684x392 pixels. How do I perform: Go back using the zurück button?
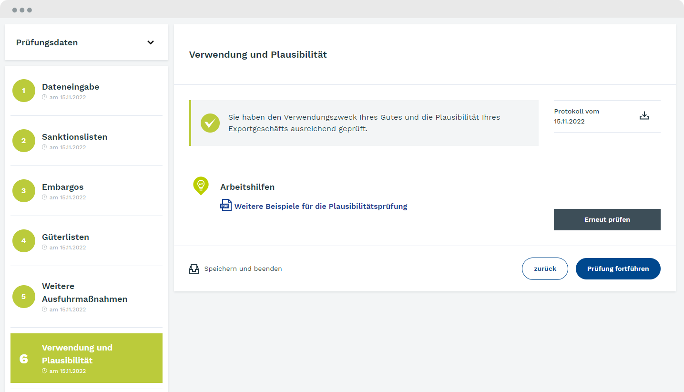coord(545,268)
